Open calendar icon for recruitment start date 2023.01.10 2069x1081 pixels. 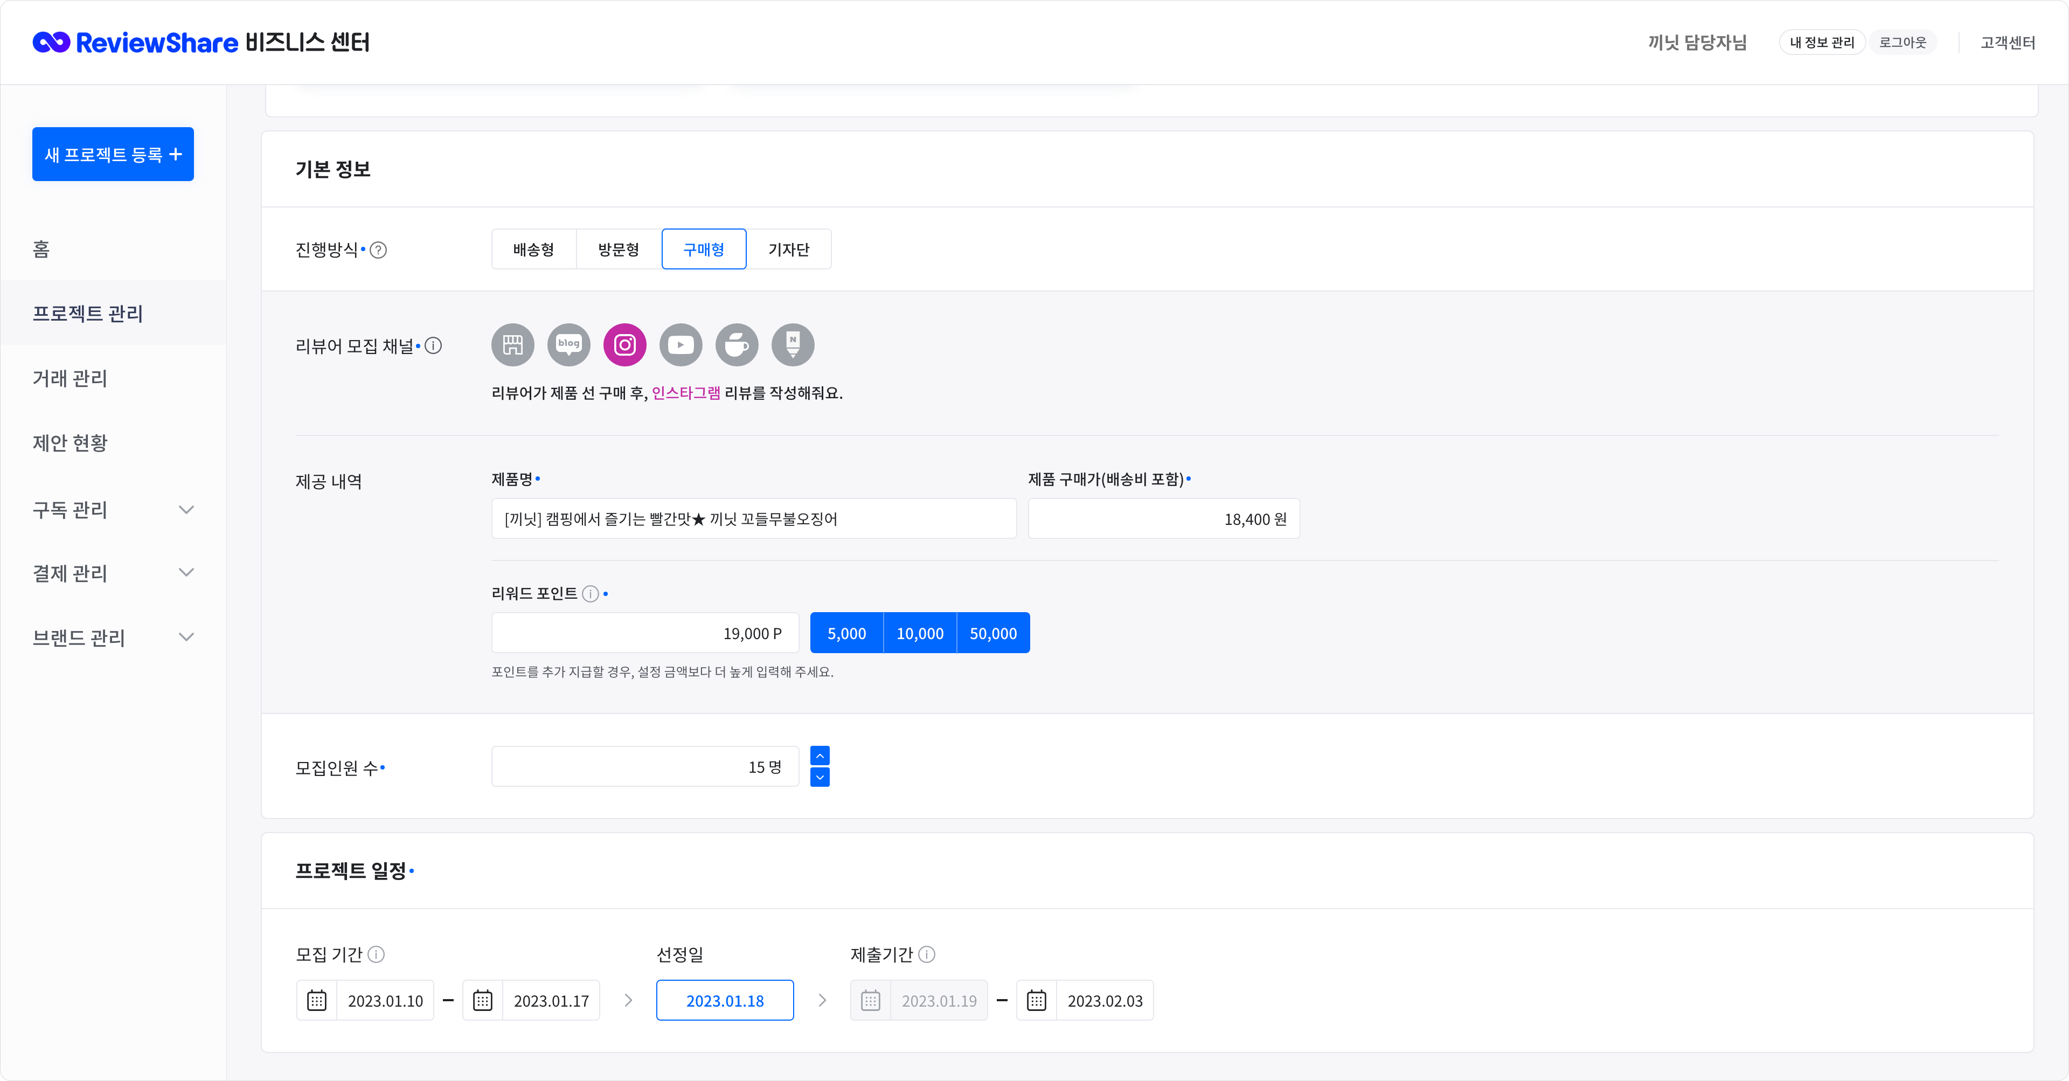tap(316, 1001)
